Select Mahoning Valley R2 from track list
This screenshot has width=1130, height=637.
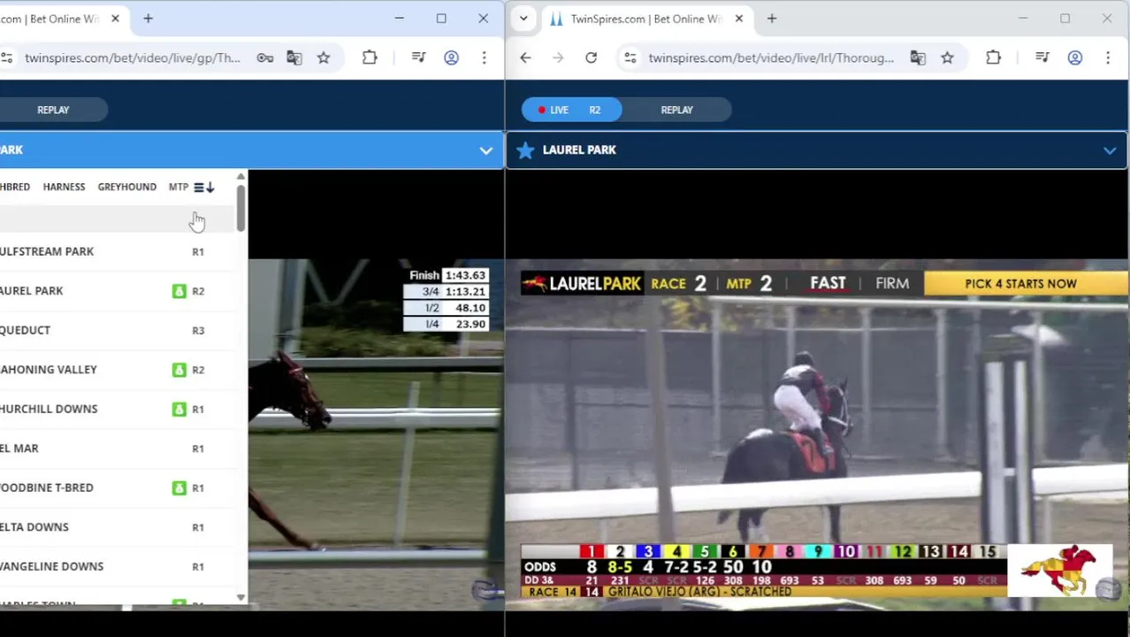pos(117,370)
